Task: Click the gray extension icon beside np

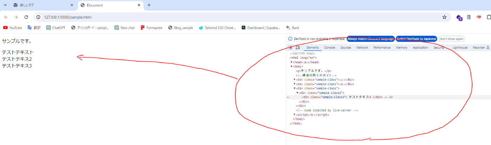Action: click(x=469, y=17)
